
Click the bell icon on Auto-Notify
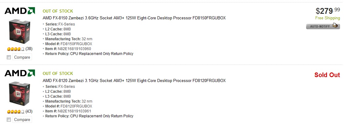[335, 25]
